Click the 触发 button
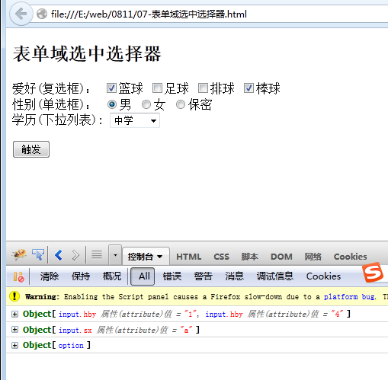The height and width of the screenshot is (380, 388). pos(31,149)
